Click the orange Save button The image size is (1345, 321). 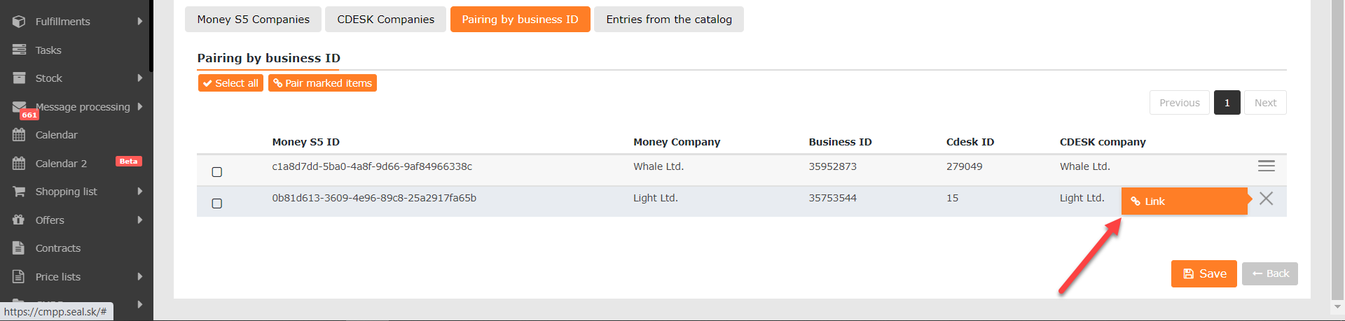coord(1203,273)
